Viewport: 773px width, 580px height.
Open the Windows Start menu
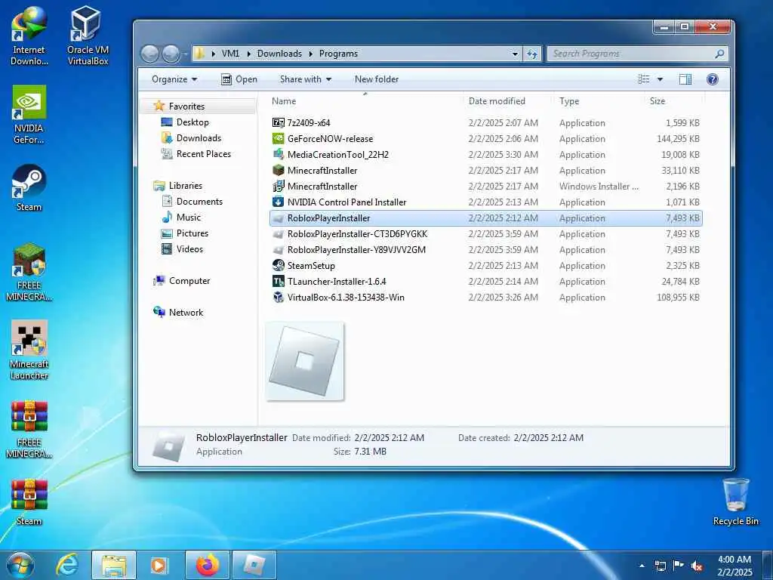tap(20, 565)
